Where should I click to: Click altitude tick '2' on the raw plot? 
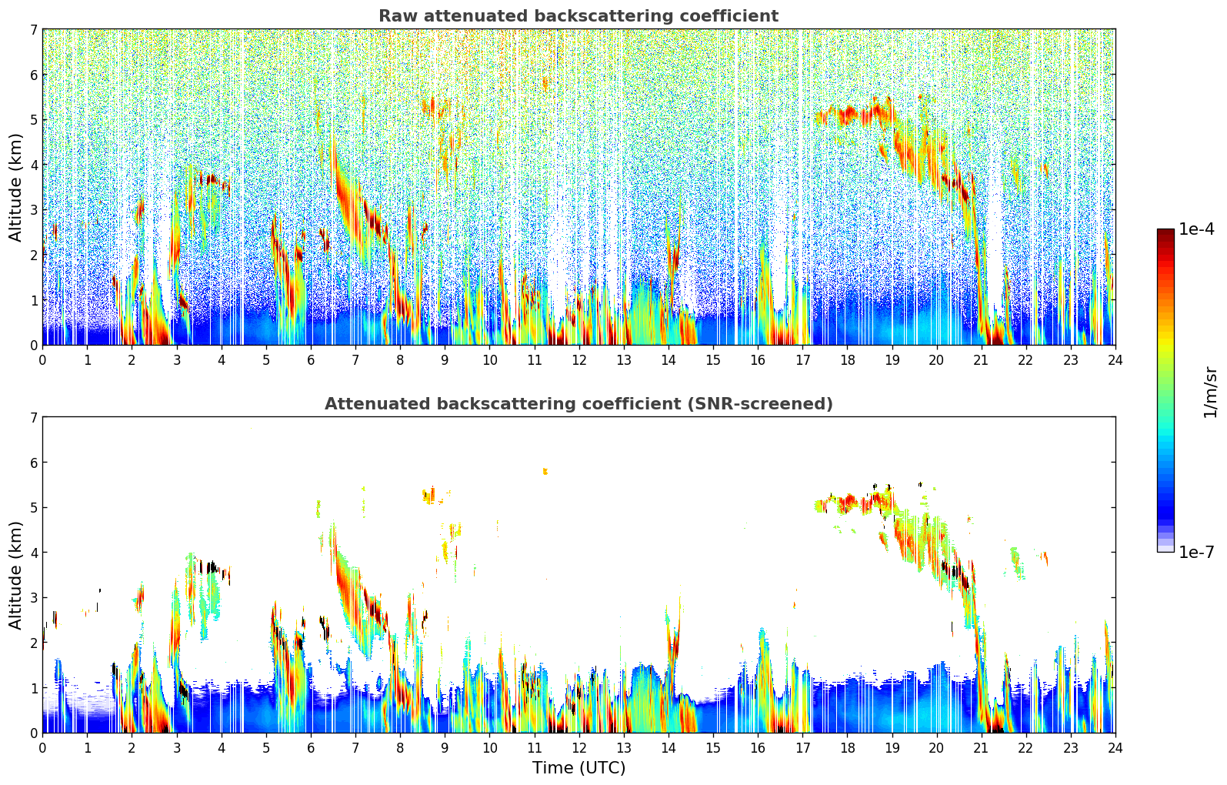coord(33,255)
